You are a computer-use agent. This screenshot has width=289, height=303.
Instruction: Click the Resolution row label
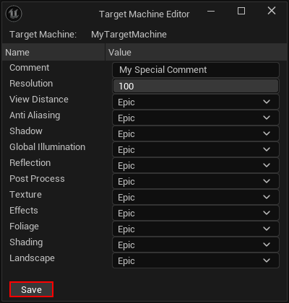pyautogui.click(x=31, y=84)
